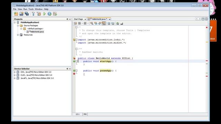The image size is (221, 124).
Task: Click the Clean and Build Project icon
Action: pyautogui.click(x=39, y=14)
